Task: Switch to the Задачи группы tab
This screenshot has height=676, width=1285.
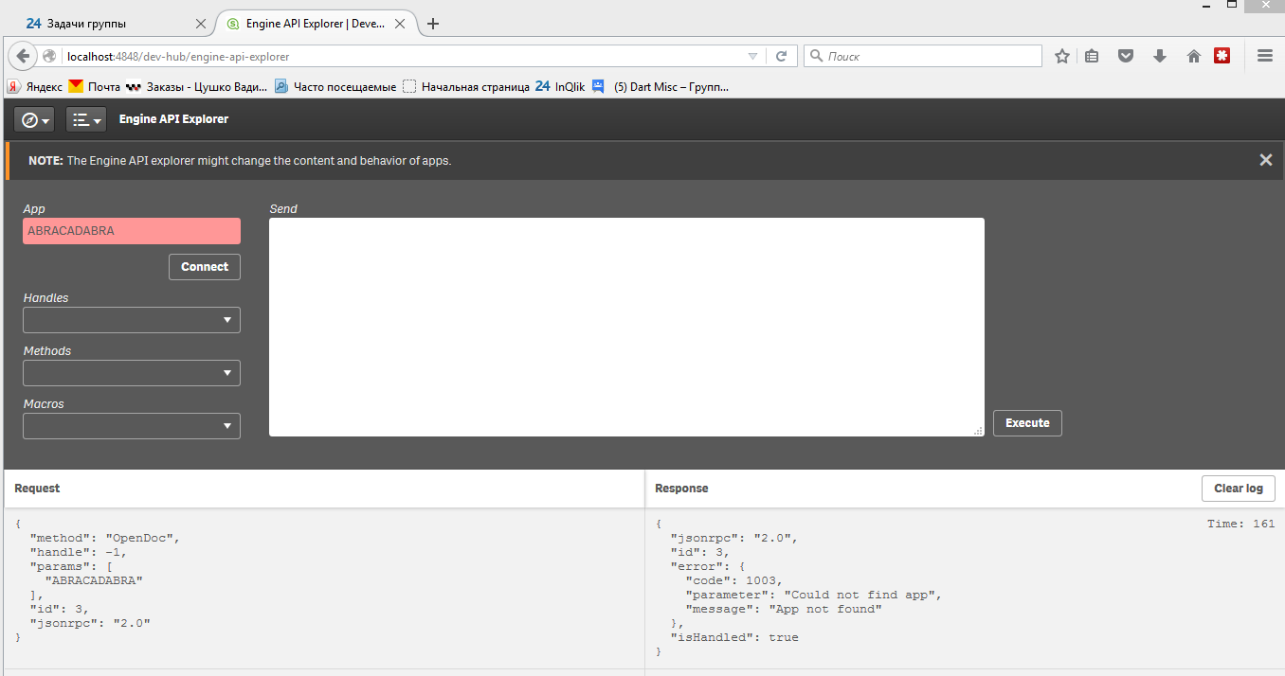Action: click(104, 23)
